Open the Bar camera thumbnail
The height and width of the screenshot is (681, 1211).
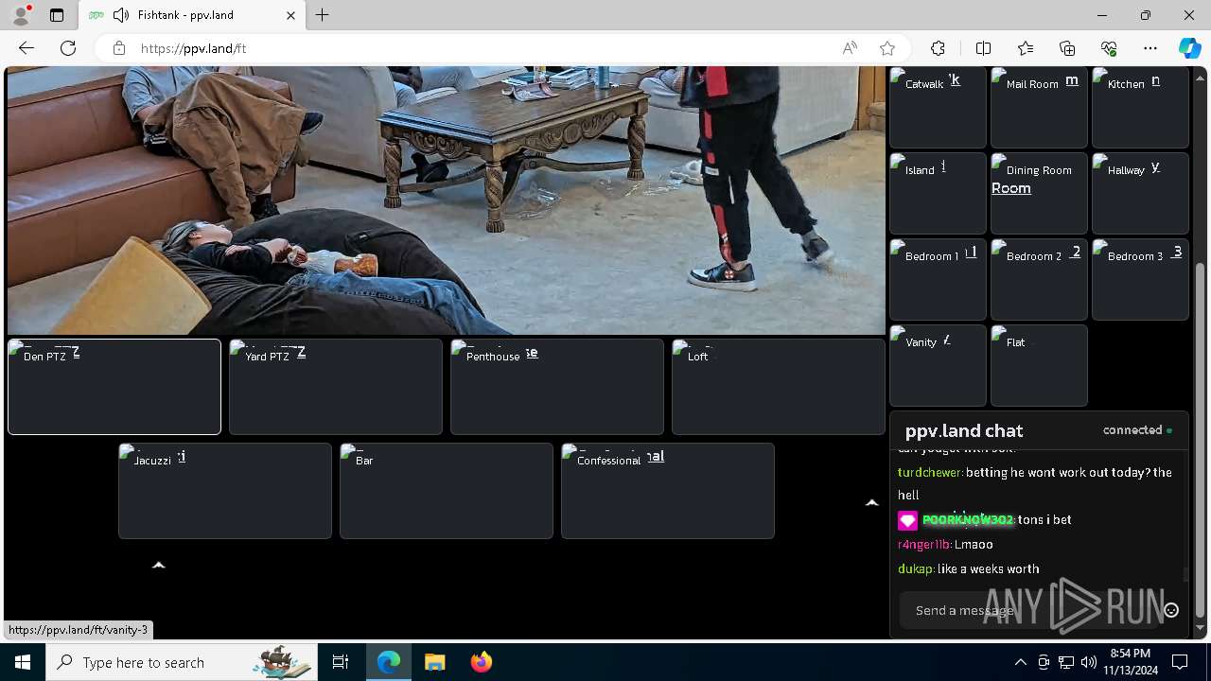pyautogui.click(x=447, y=491)
